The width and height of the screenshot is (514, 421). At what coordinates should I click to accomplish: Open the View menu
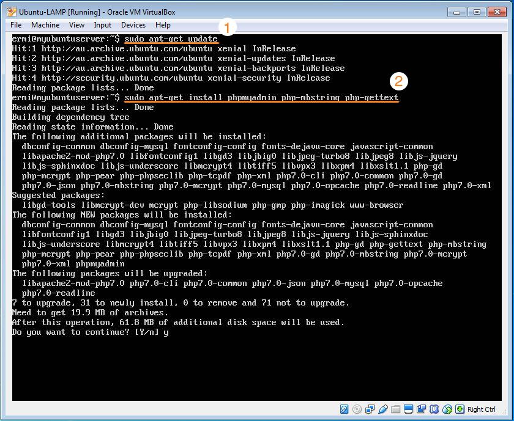(76, 25)
